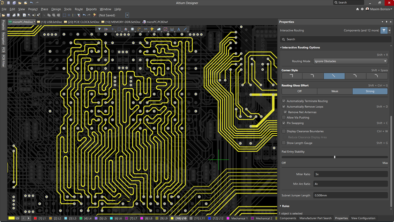The image size is (394, 222).
Task: Set Routing Gloss Effort to Weak
Action: point(335,91)
